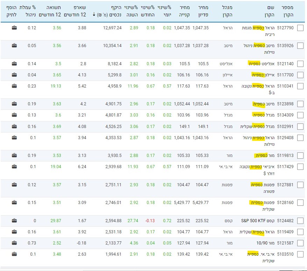
Task: Click briefcase icon for fund 5127881
Action: (x=14, y=185)
